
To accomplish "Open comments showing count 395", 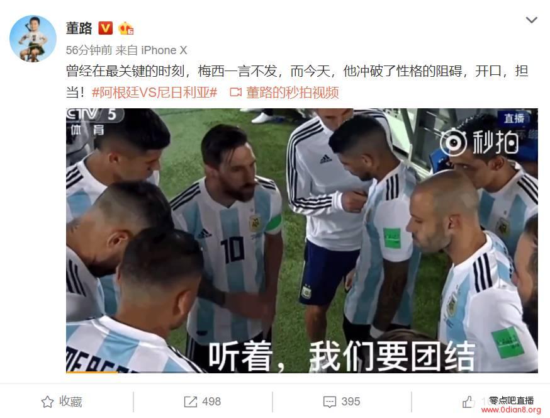I will click(x=342, y=402).
